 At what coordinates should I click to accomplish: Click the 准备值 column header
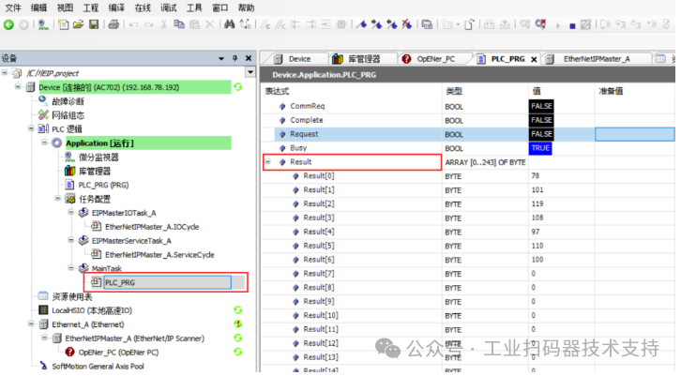pyautogui.click(x=611, y=91)
